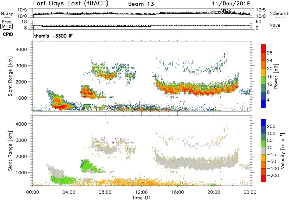The height and width of the screenshot is (200, 289).
Task: Select the "Freq. [MHz]" axis label
Action: (x=7, y=24)
